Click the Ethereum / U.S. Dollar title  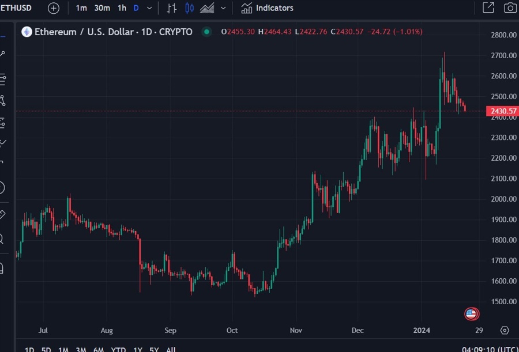(x=114, y=32)
